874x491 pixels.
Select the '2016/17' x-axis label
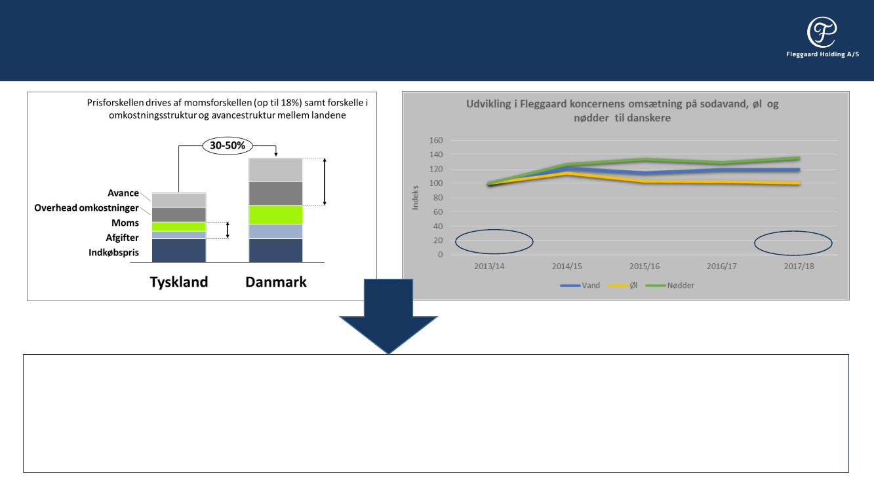pos(721,266)
